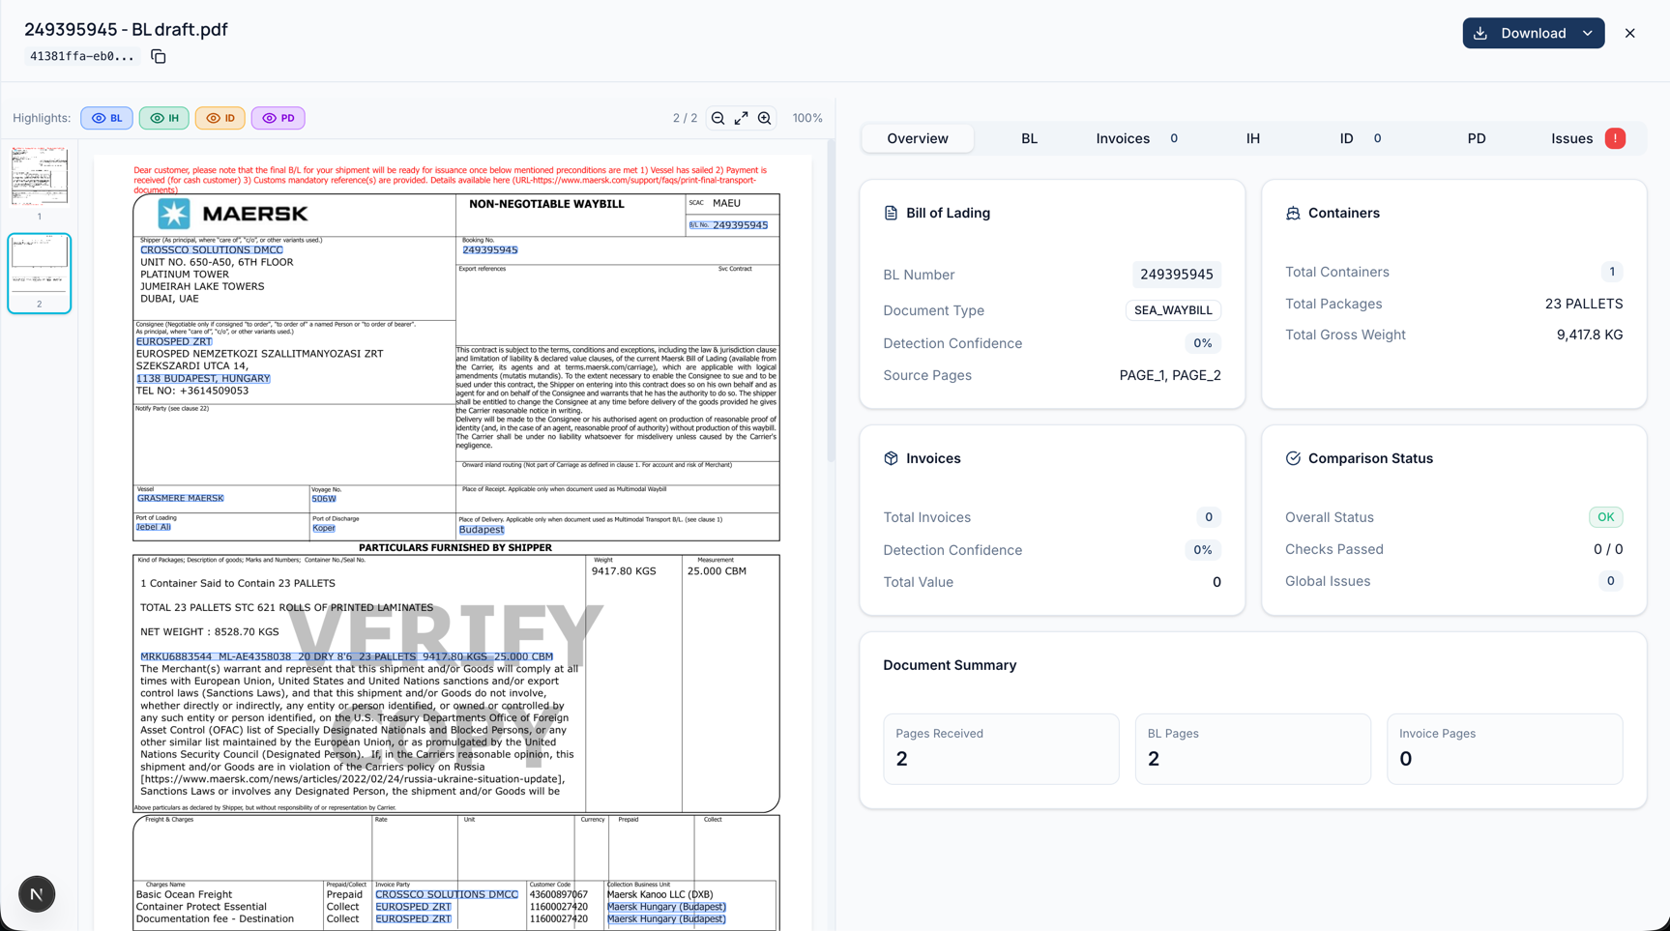Switch to the Invoices tab
The height and width of the screenshot is (931, 1670).
coord(1136,138)
